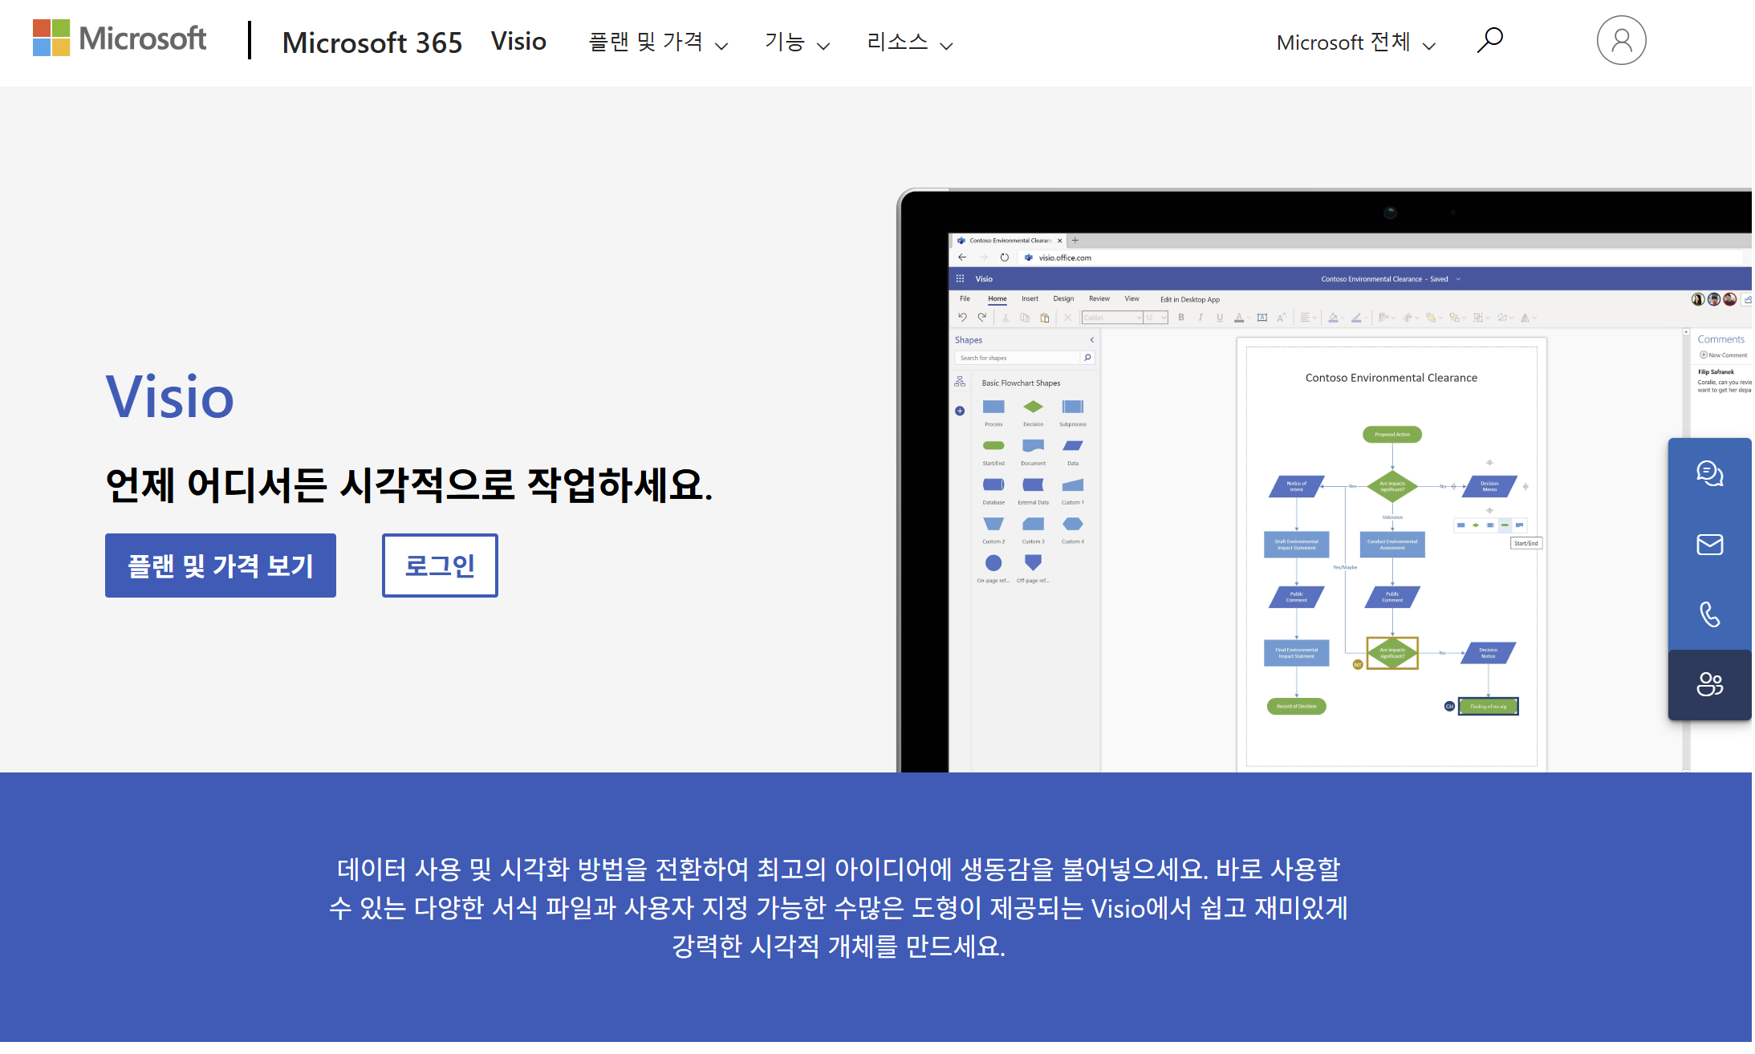This screenshot has width=1755, height=1054.
Task: Select the External Data shape
Action: [x=1033, y=484]
